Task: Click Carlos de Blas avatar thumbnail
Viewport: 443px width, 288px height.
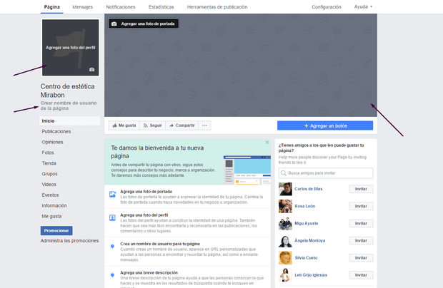Action: (x=285, y=189)
